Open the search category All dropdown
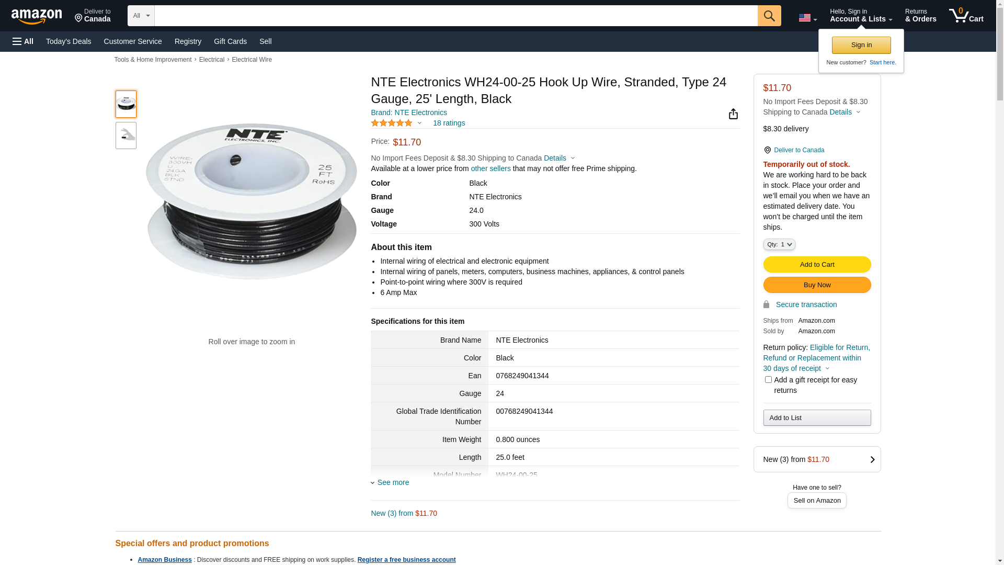 141,16
